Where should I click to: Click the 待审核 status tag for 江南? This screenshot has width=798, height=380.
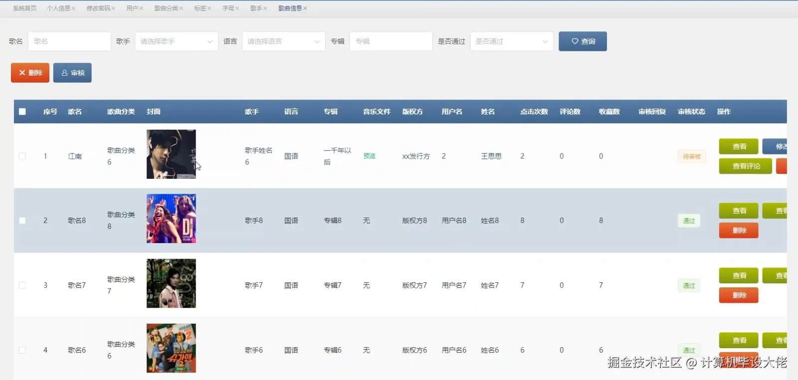point(692,156)
